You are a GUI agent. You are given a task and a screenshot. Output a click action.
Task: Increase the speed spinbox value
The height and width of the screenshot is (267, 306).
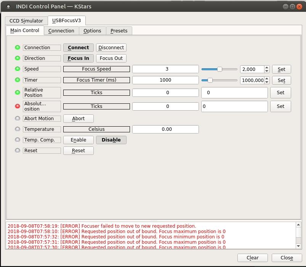(267, 68)
